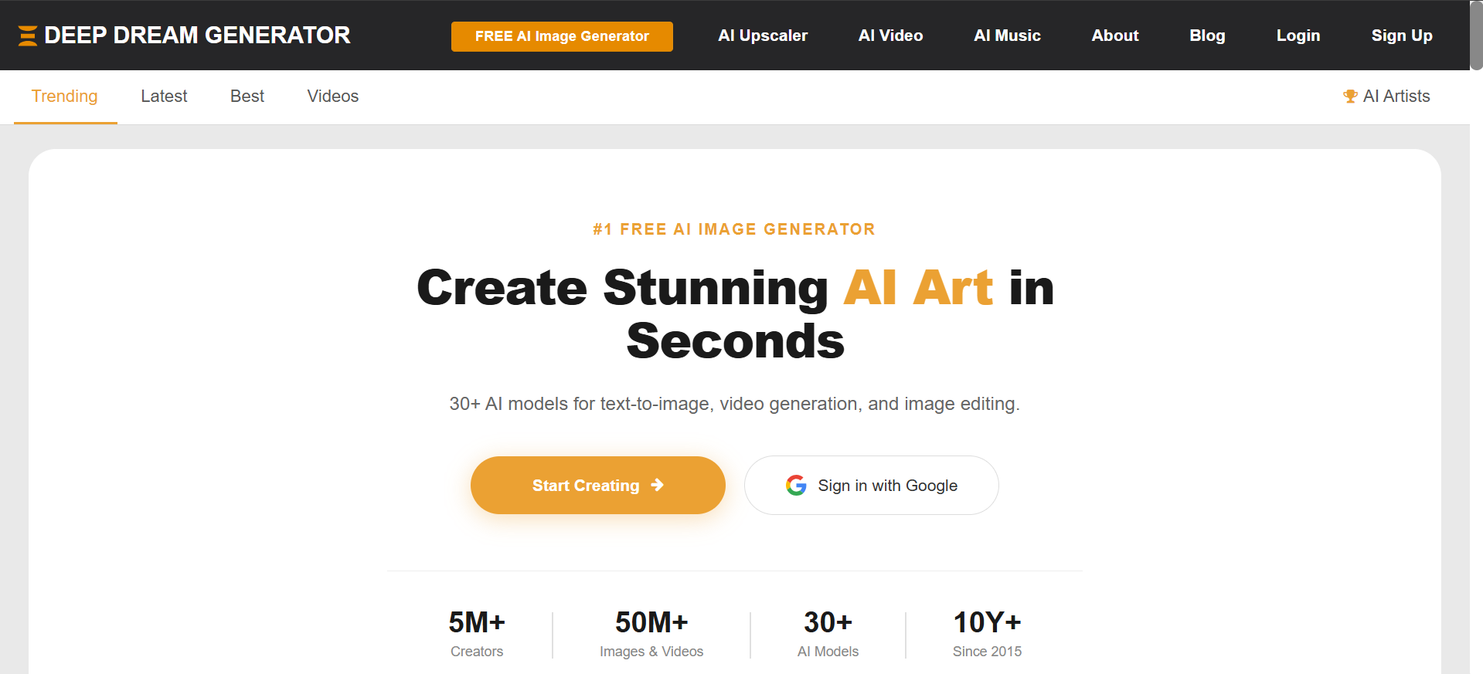Navigate to AI Music
1483x674 pixels.
pyautogui.click(x=1007, y=36)
